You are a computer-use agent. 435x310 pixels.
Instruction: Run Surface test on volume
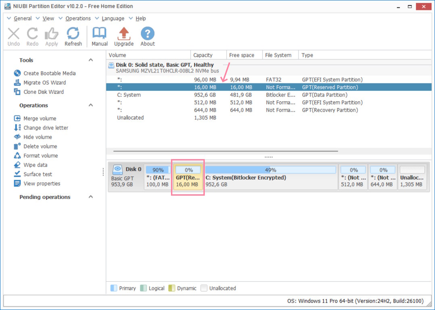point(37,174)
